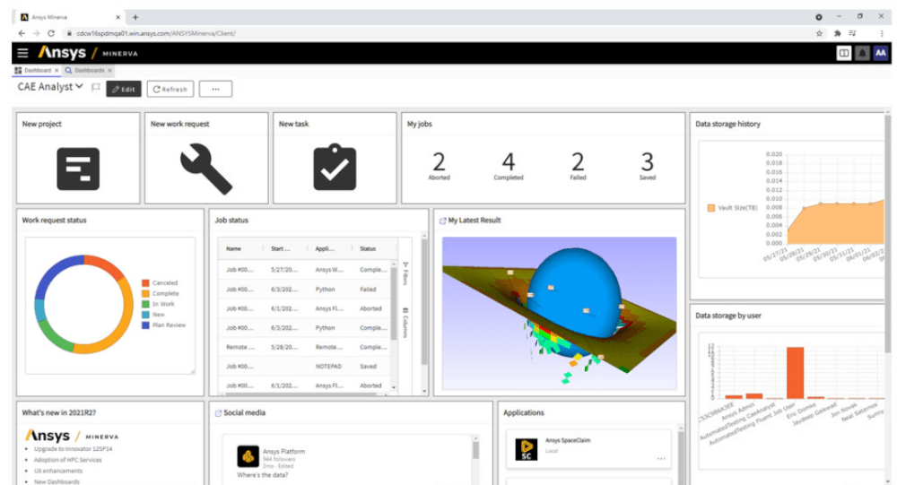Viewport: 897px width, 485px height.
Task: Click the Ansys SpaceClaim application icon
Action: point(527,449)
